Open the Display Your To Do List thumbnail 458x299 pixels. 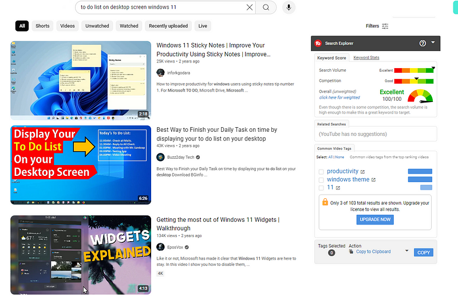[x=81, y=165]
